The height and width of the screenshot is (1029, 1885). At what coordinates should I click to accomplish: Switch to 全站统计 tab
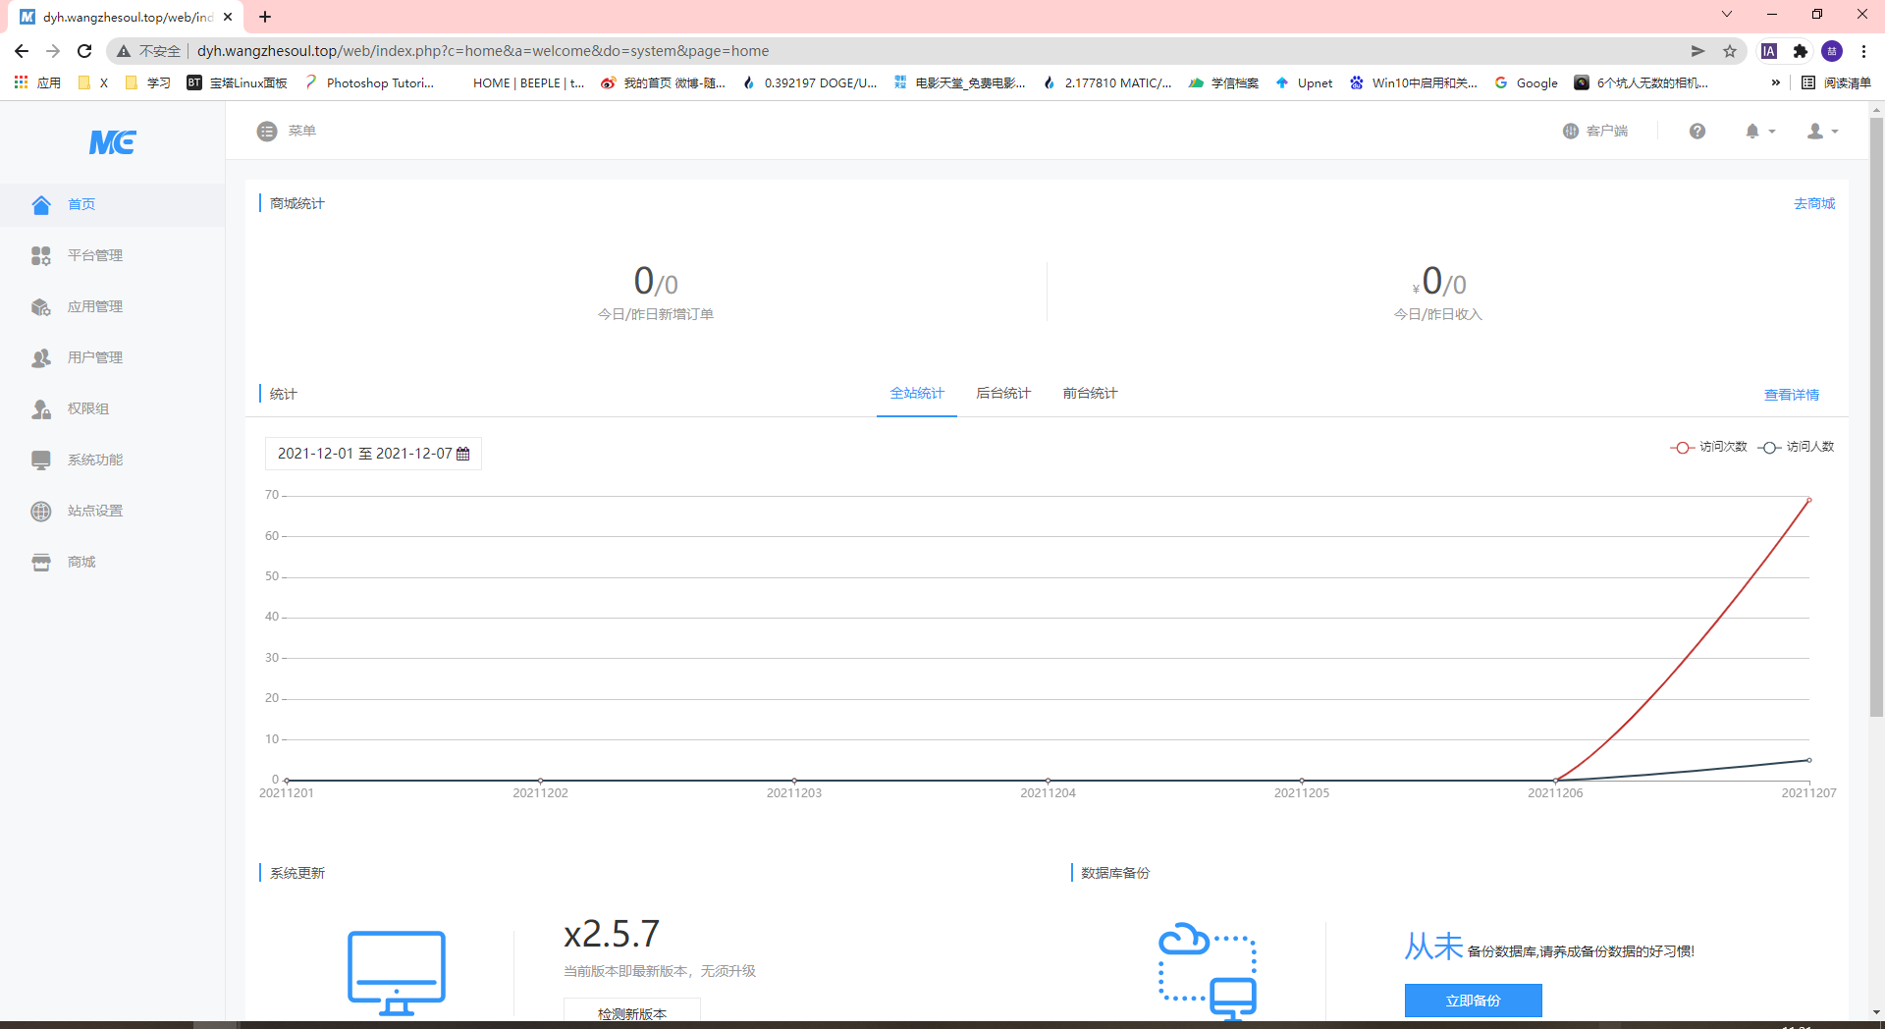click(x=917, y=394)
